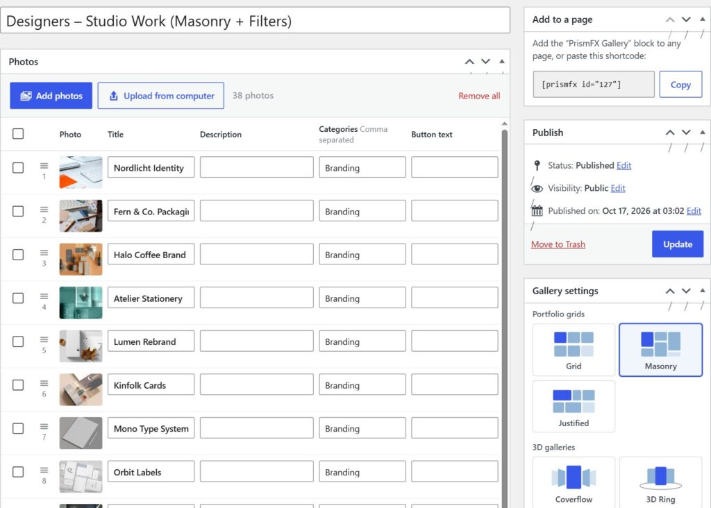Check the Kinfolk Cards row checkbox
The height and width of the screenshot is (508, 711).
click(18, 385)
